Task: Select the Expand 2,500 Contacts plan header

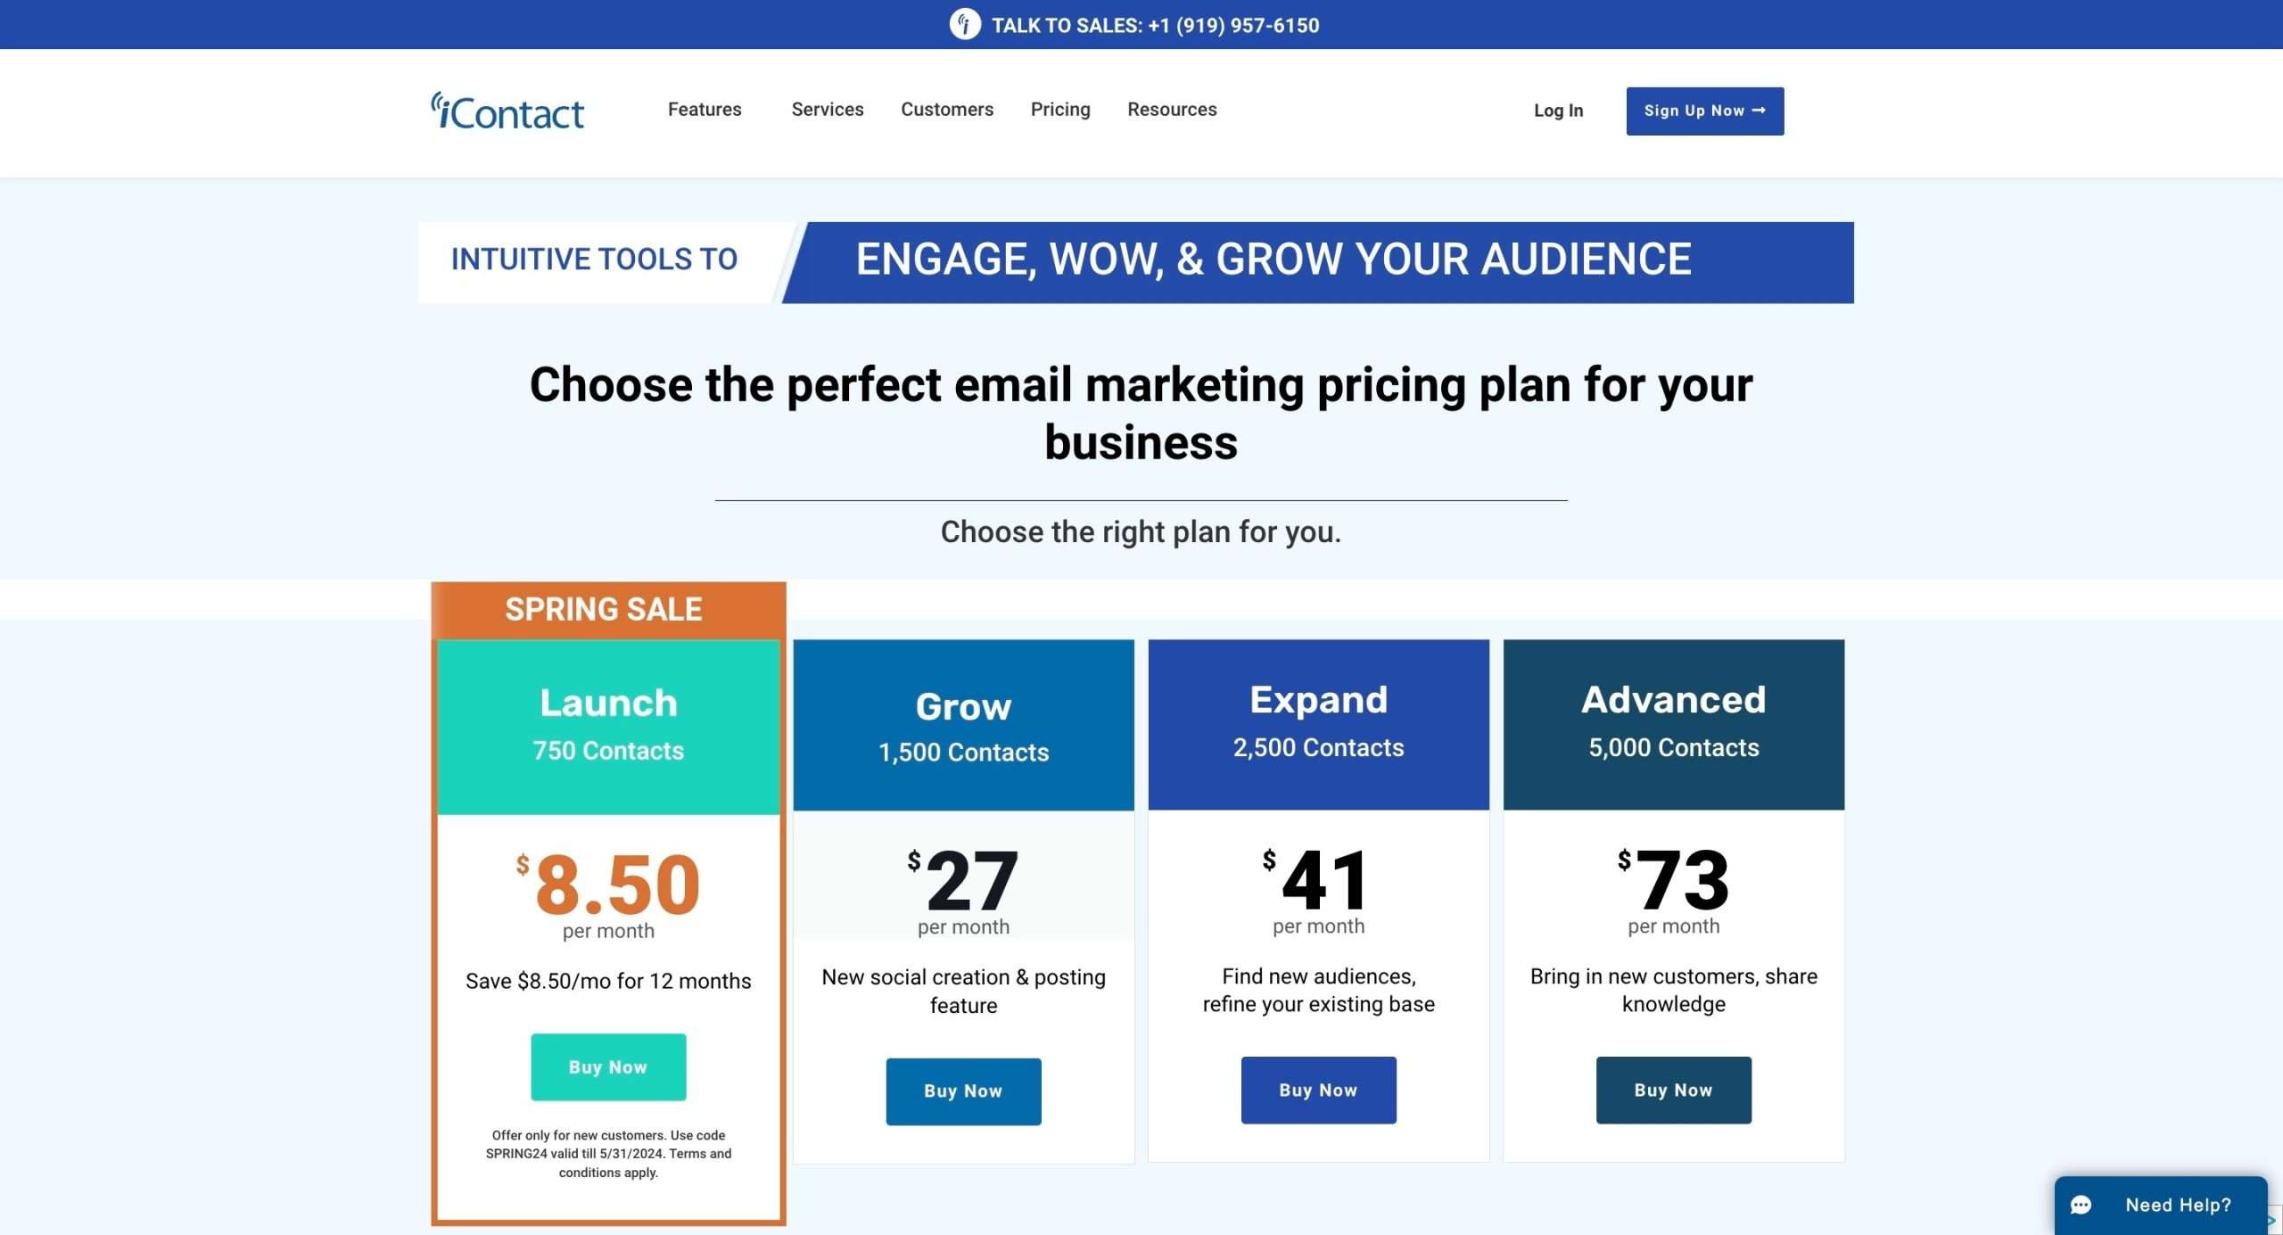Action: click(1318, 724)
